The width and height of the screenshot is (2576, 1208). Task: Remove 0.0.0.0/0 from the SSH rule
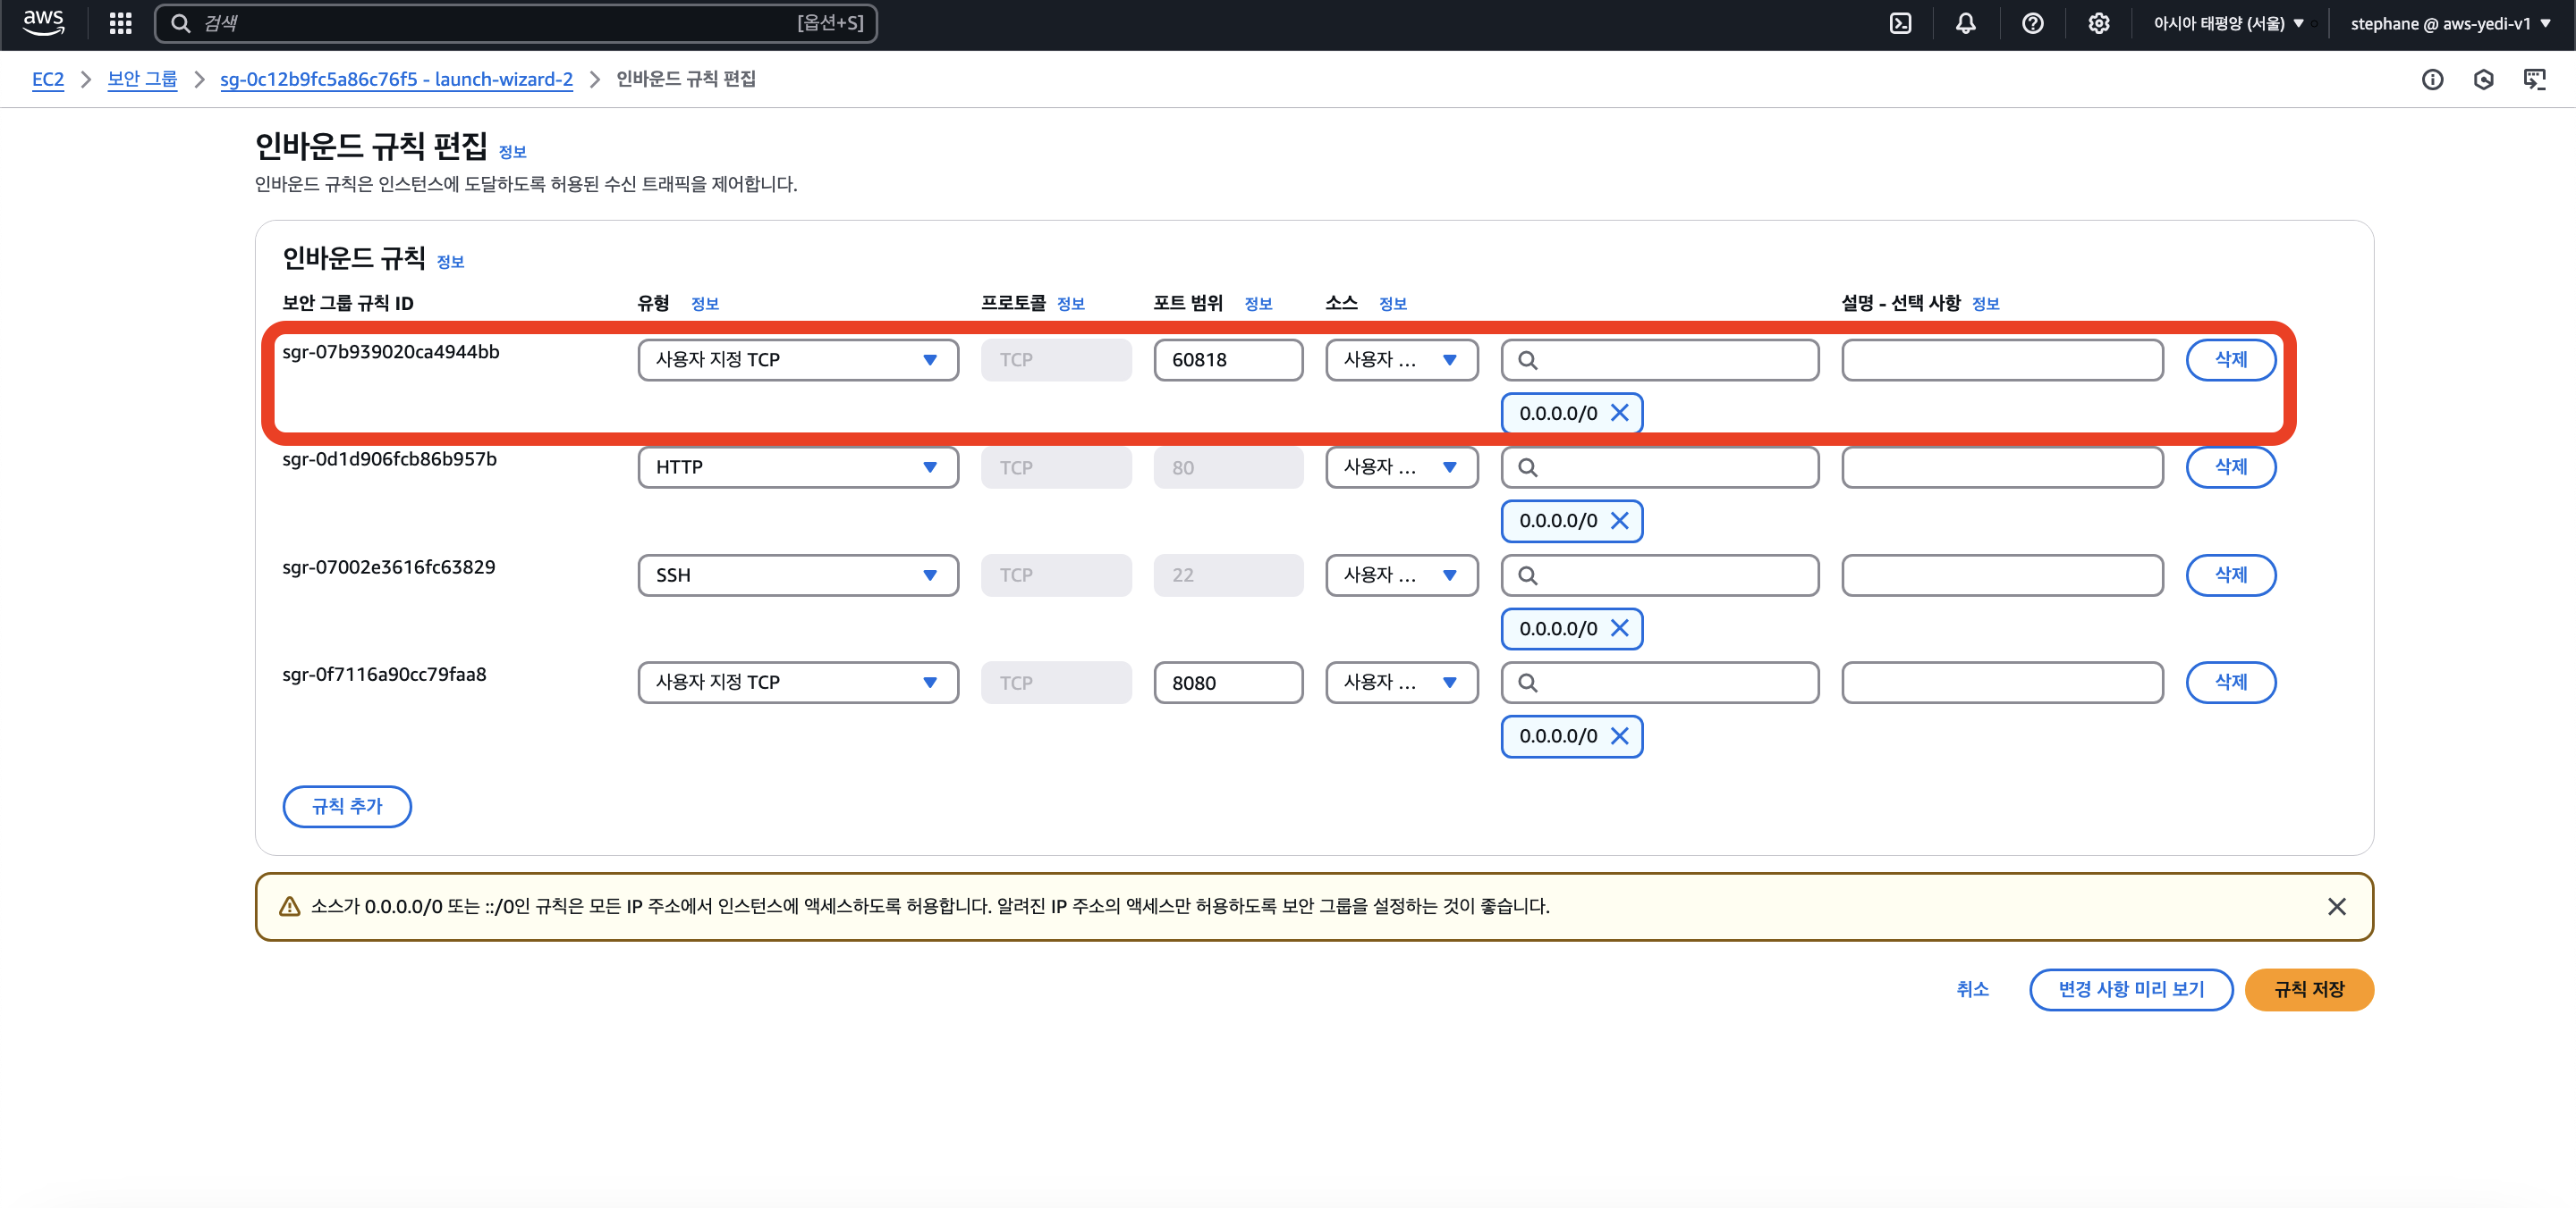coord(1619,628)
